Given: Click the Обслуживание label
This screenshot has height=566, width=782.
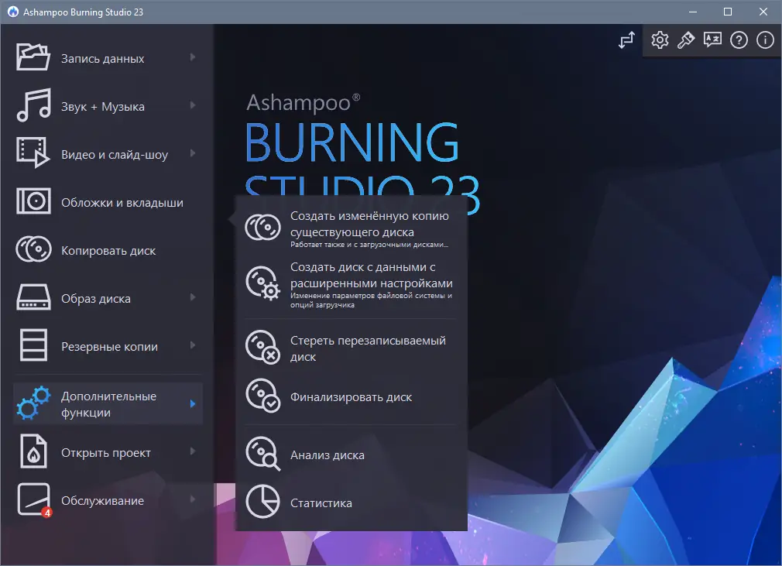Looking at the screenshot, I should (x=102, y=500).
